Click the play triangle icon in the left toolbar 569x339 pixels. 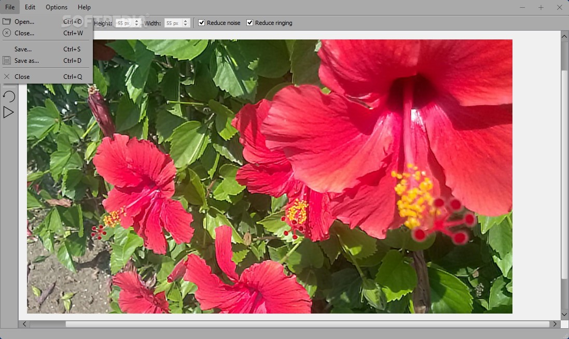pyautogui.click(x=8, y=112)
